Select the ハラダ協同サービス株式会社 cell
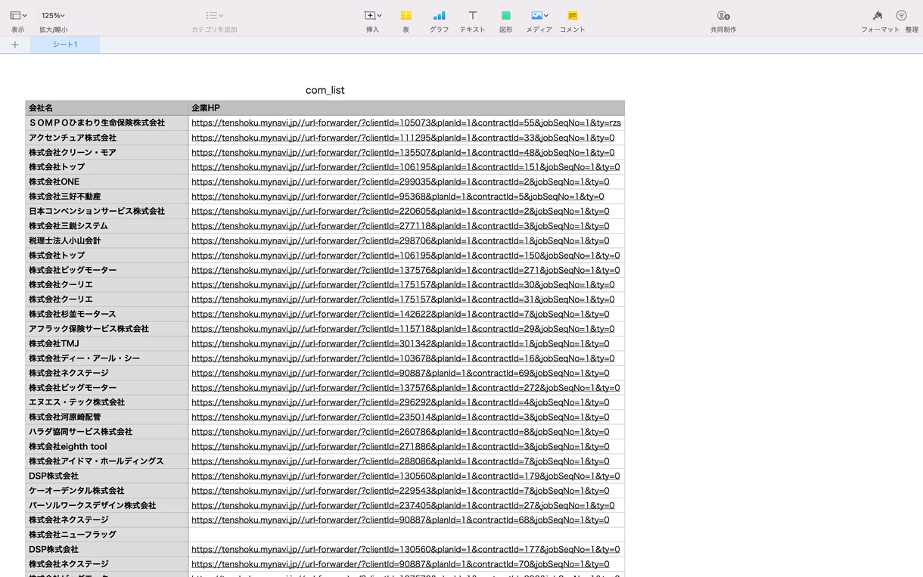This screenshot has width=923, height=577. [107, 432]
